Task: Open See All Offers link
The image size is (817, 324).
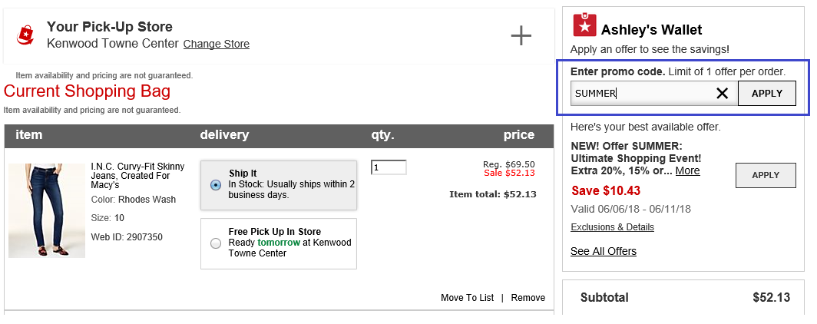Action: pyautogui.click(x=603, y=251)
